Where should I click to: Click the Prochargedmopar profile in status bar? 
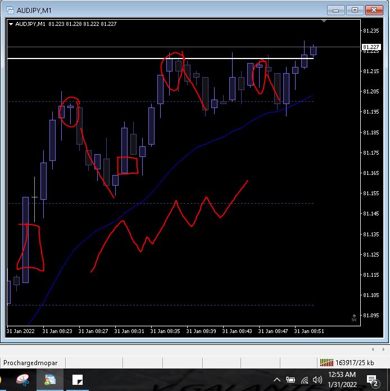(x=30, y=363)
